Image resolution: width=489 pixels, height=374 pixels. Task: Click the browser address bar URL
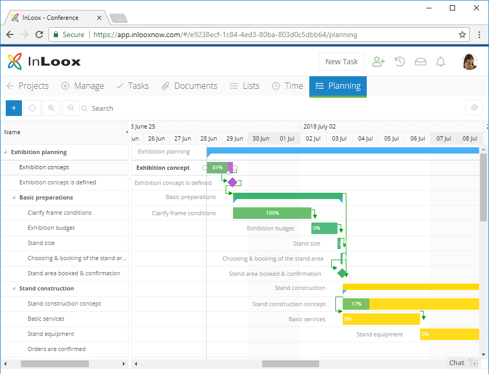point(225,34)
